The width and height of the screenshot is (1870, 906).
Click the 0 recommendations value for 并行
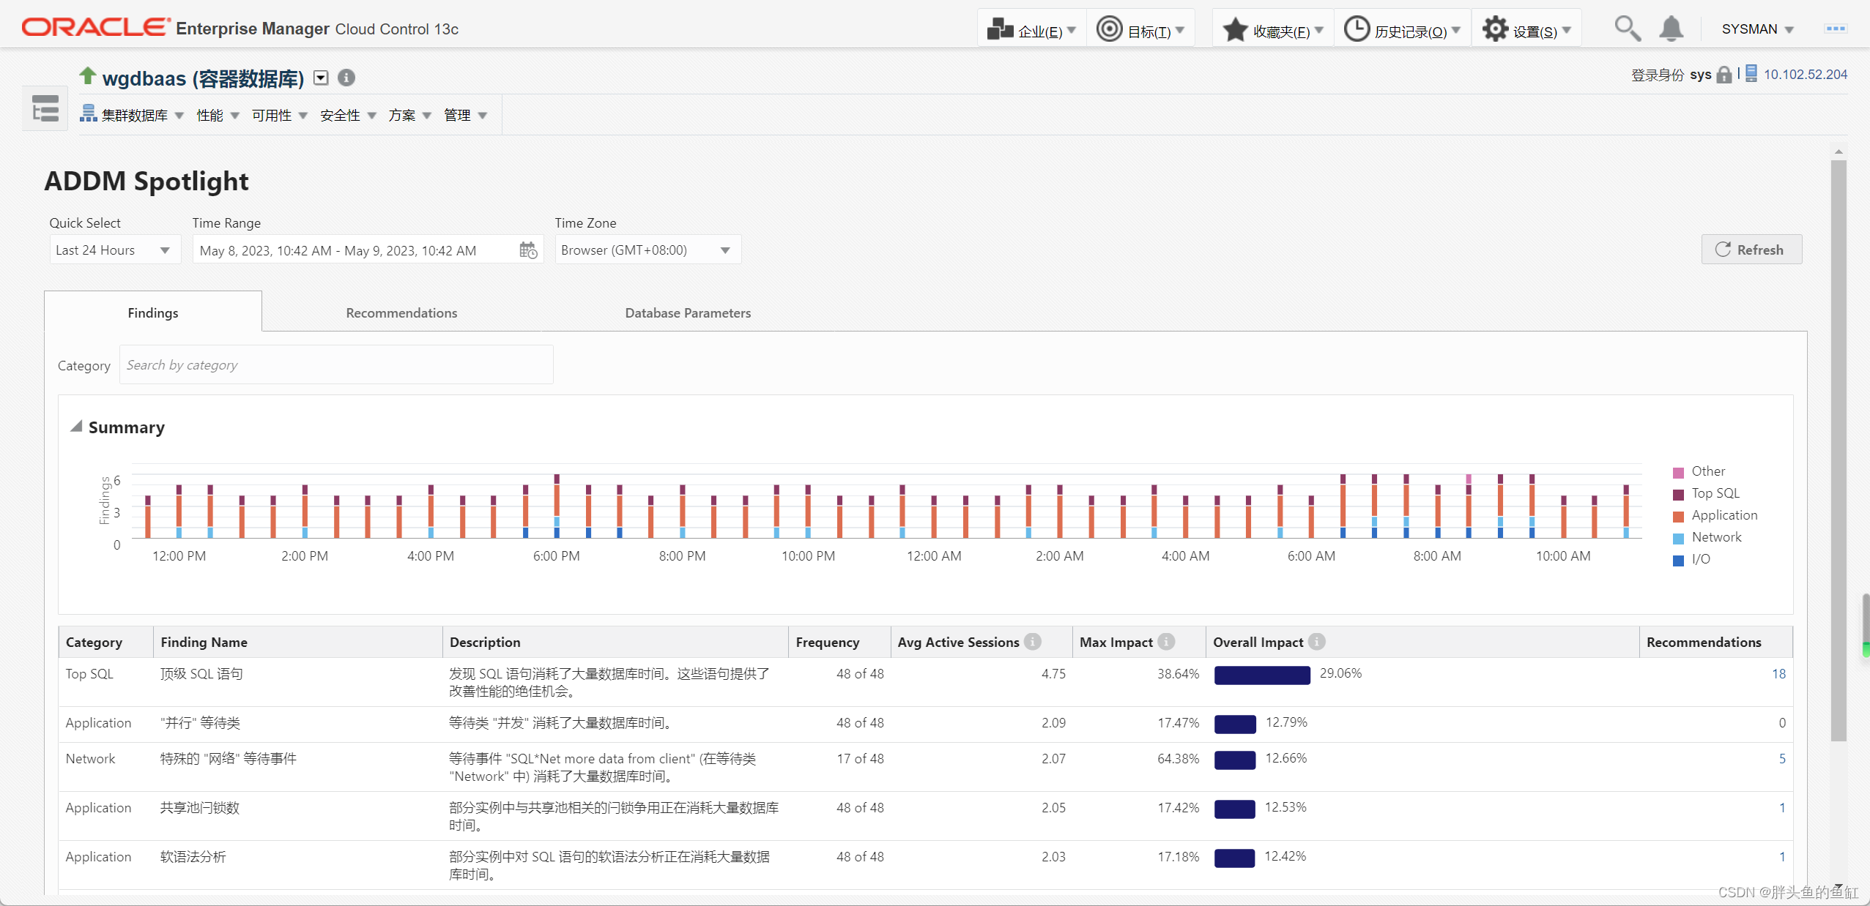1782,723
